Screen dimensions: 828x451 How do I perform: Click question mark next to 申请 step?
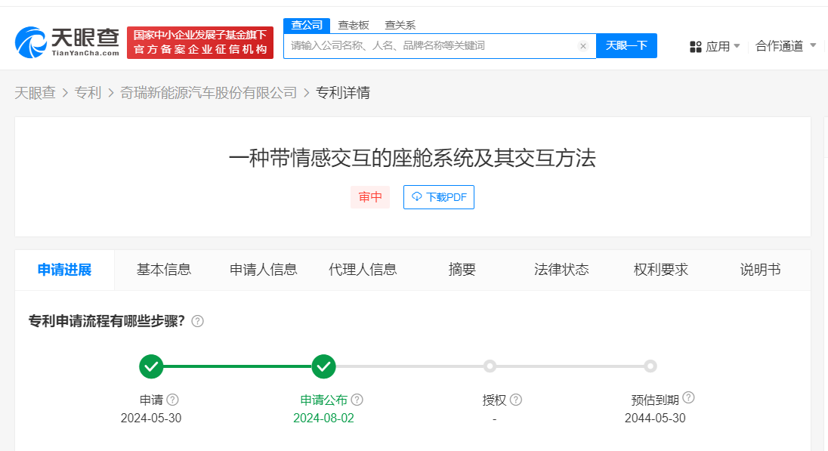(x=171, y=400)
